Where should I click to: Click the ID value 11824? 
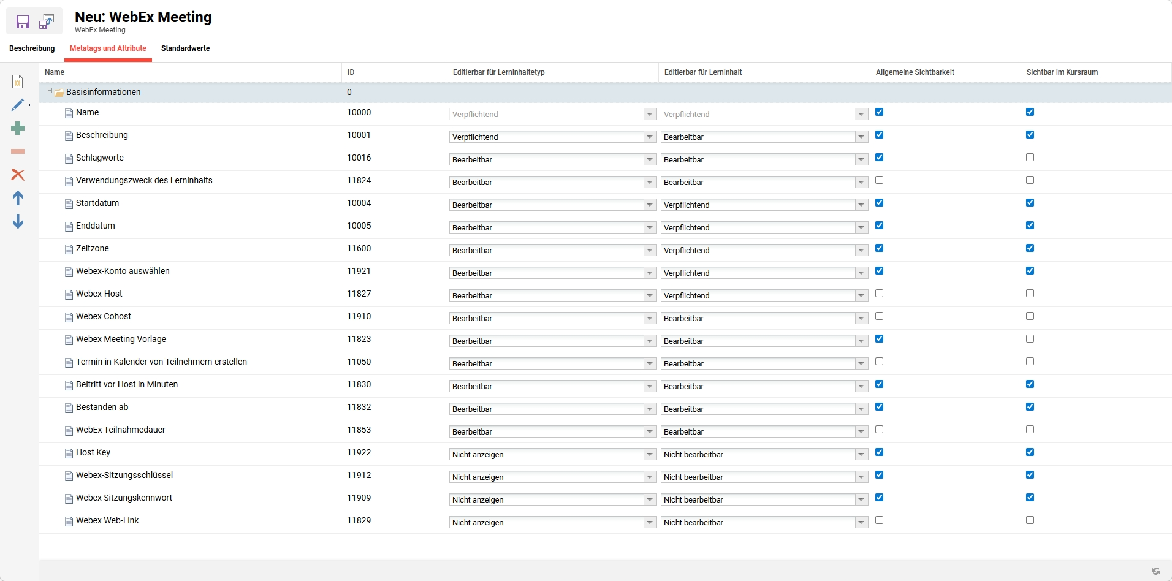[x=359, y=180]
